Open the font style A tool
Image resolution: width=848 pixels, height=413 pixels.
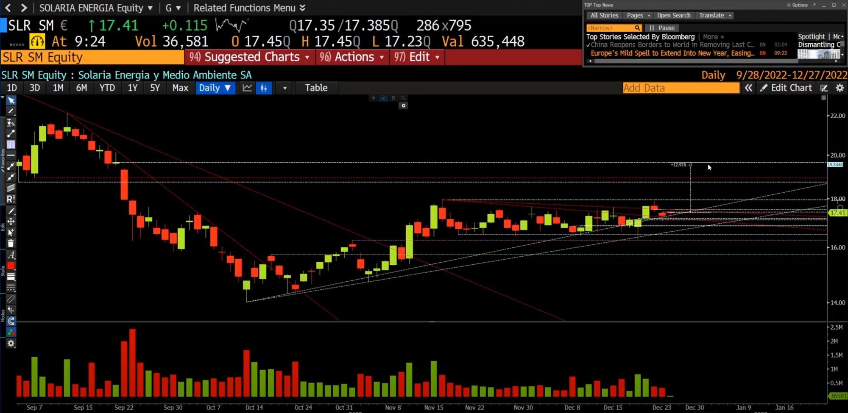click(11, 255)
